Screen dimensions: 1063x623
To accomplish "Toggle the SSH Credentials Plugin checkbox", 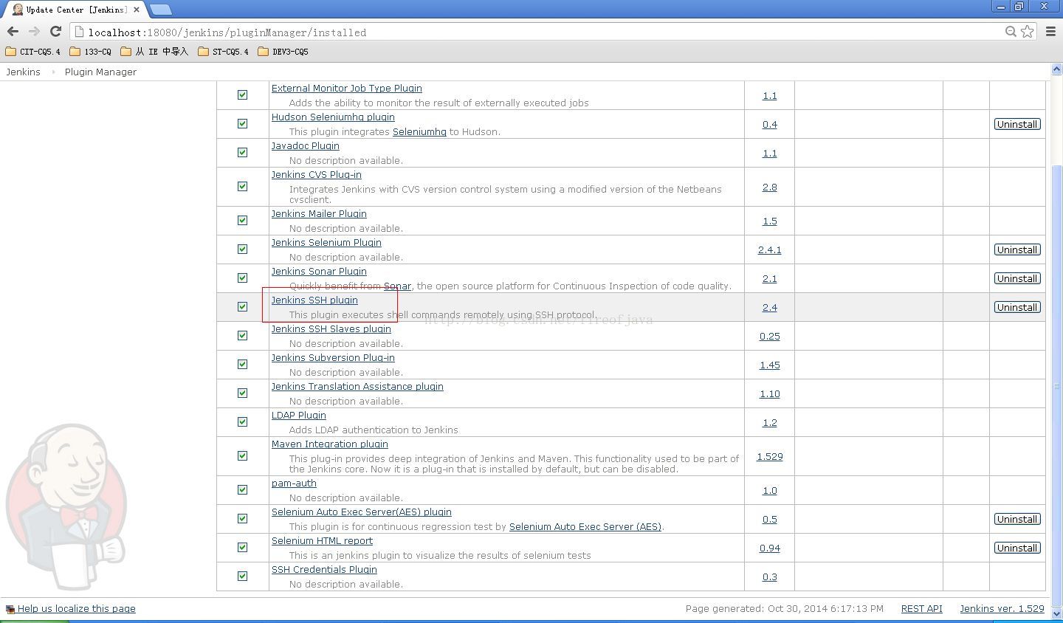I will click(242, 576).
